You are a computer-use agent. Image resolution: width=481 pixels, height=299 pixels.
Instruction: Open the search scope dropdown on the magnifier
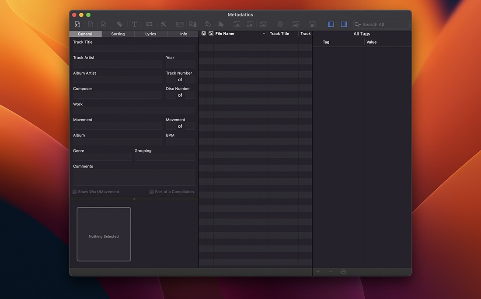pyautogui.click(x=357, y=24)
